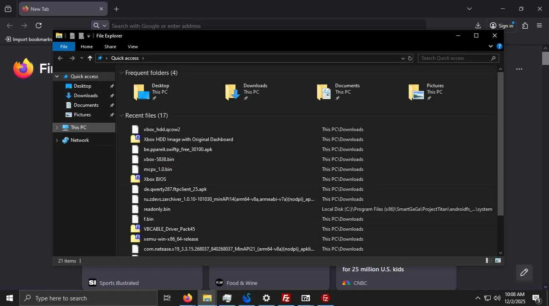Image resolution: width=549 pixels, height=306 pixels.
Task: Select be.ppareit.swiftp_free_30100.apk file
Action: click(x=178, y=149)
